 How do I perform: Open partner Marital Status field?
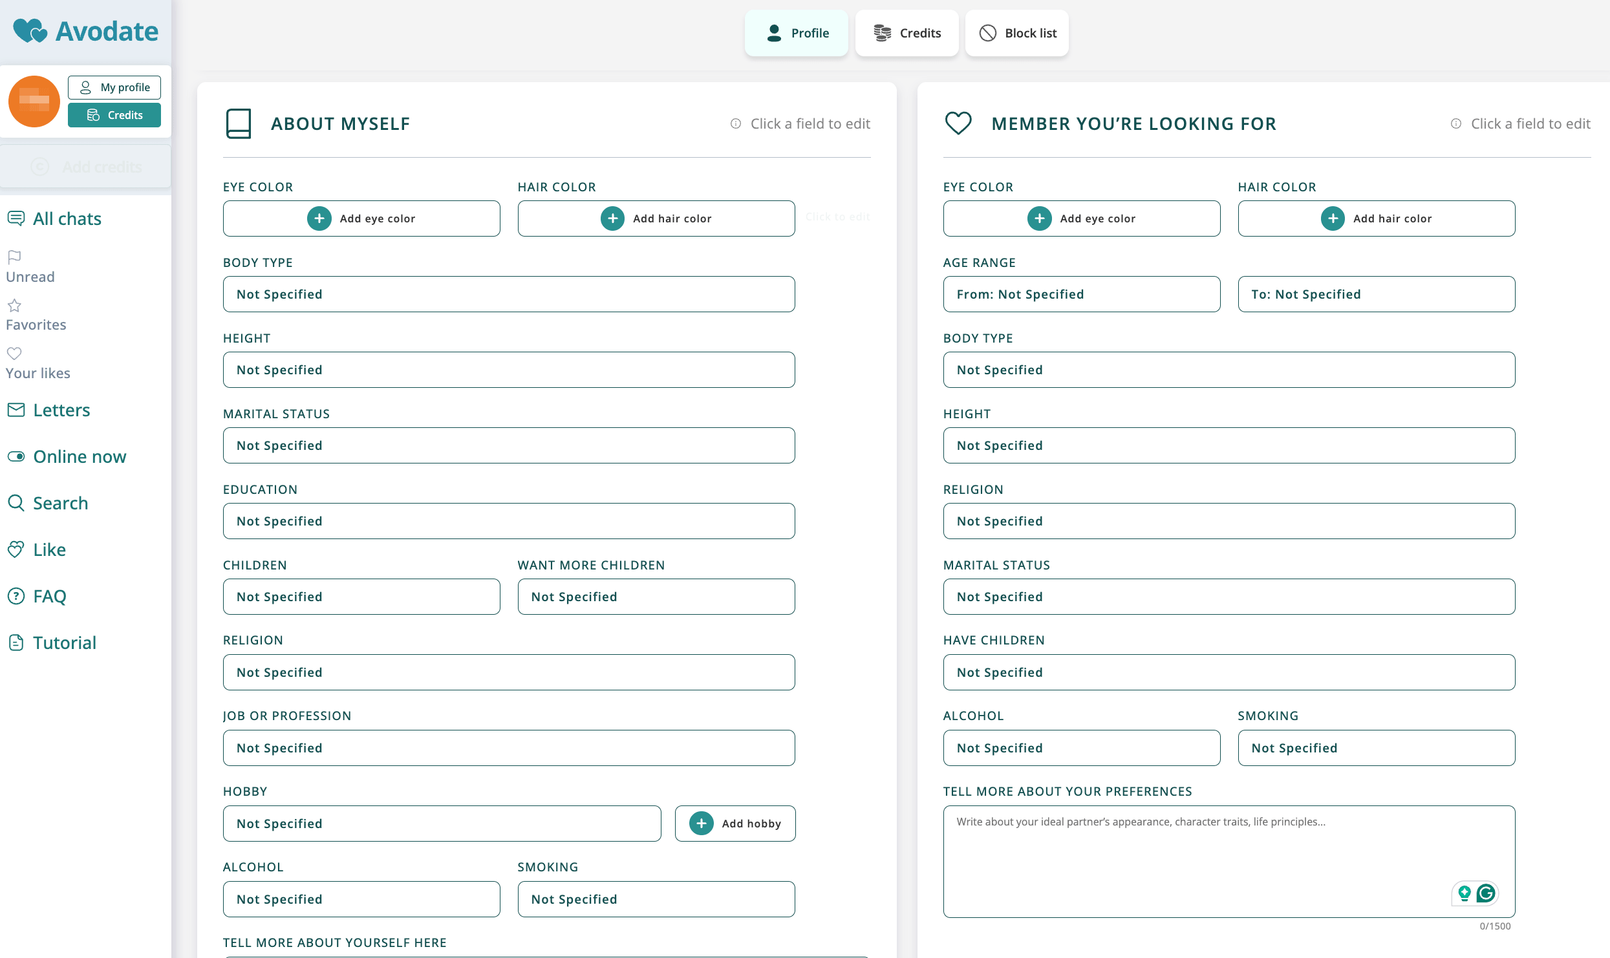(x=1229, y=597)
